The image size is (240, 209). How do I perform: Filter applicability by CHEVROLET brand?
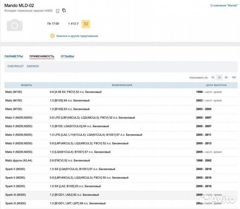pyautogui.click(x=15, y=66)
